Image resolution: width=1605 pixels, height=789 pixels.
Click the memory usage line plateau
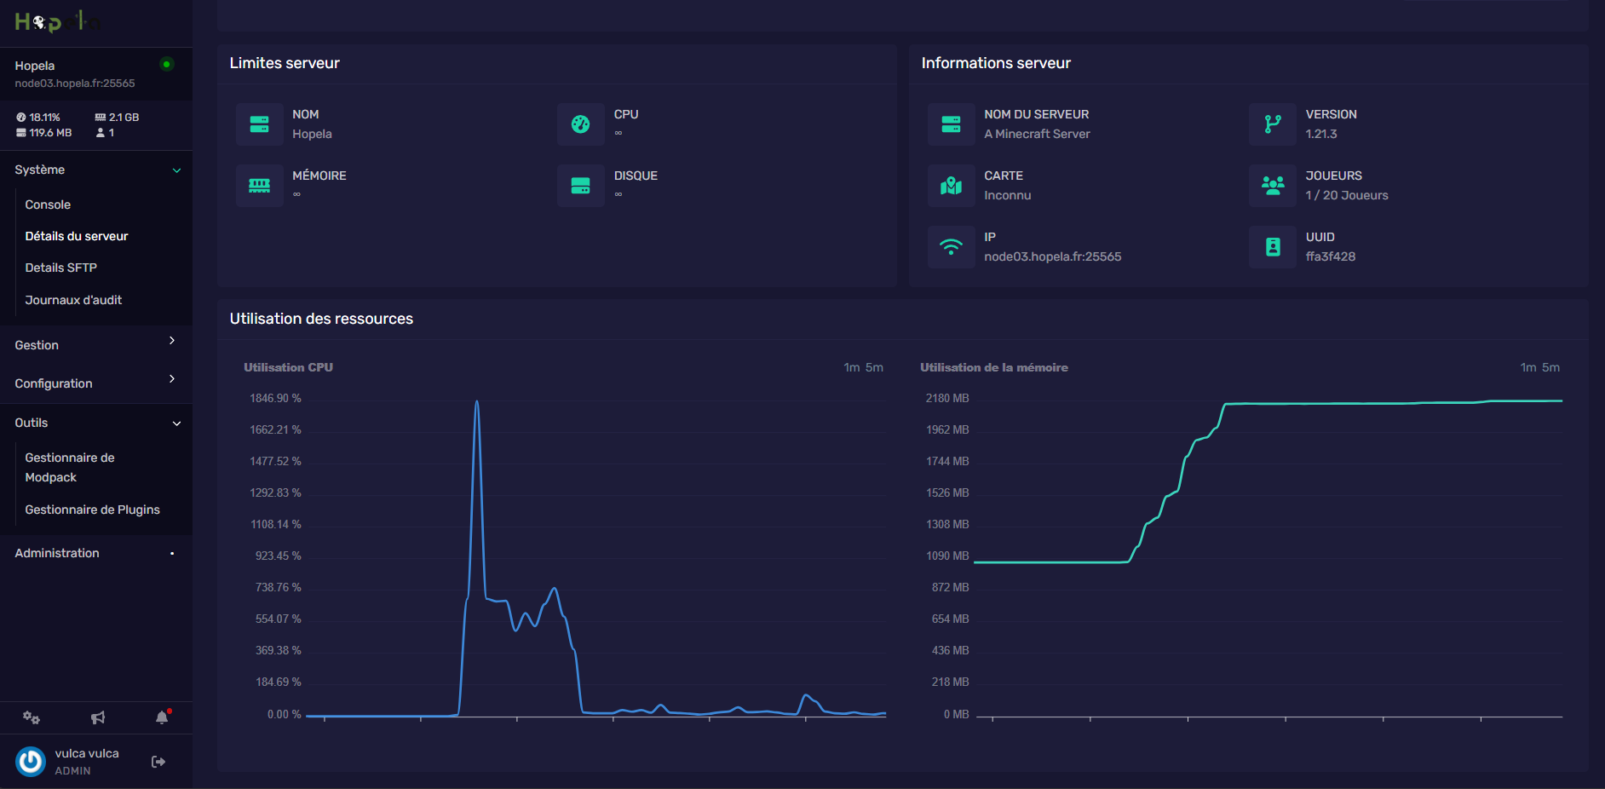pyautogui.click(x=1393, y=402)
